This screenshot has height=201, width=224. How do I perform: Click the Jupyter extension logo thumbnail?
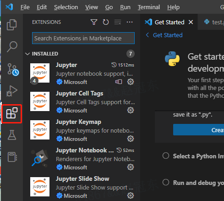40,73
